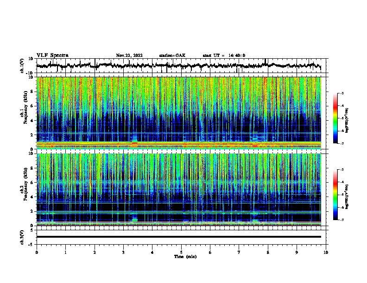Click the log(PSD) label beside ch.1 colorbar
Screen dimensions: 367x283
(x=347, y=120)
